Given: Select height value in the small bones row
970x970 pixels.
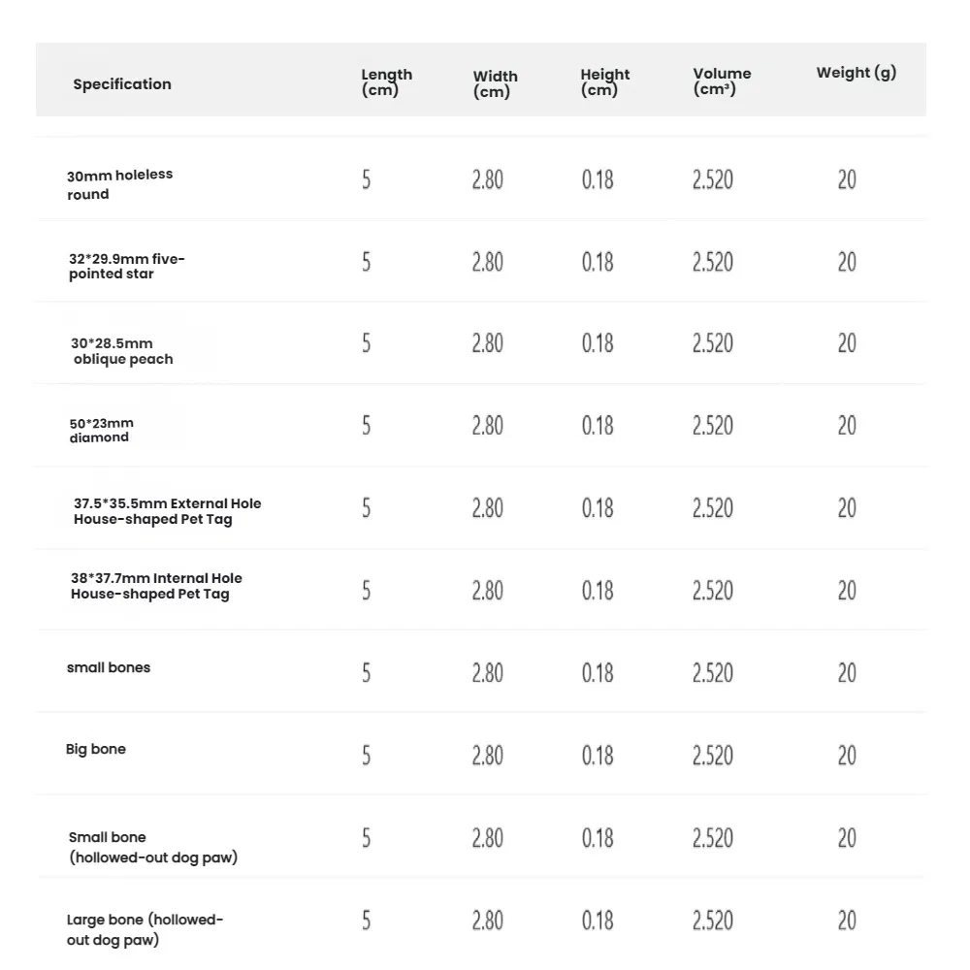Looking at the screenshot, I should click(598, 673).
